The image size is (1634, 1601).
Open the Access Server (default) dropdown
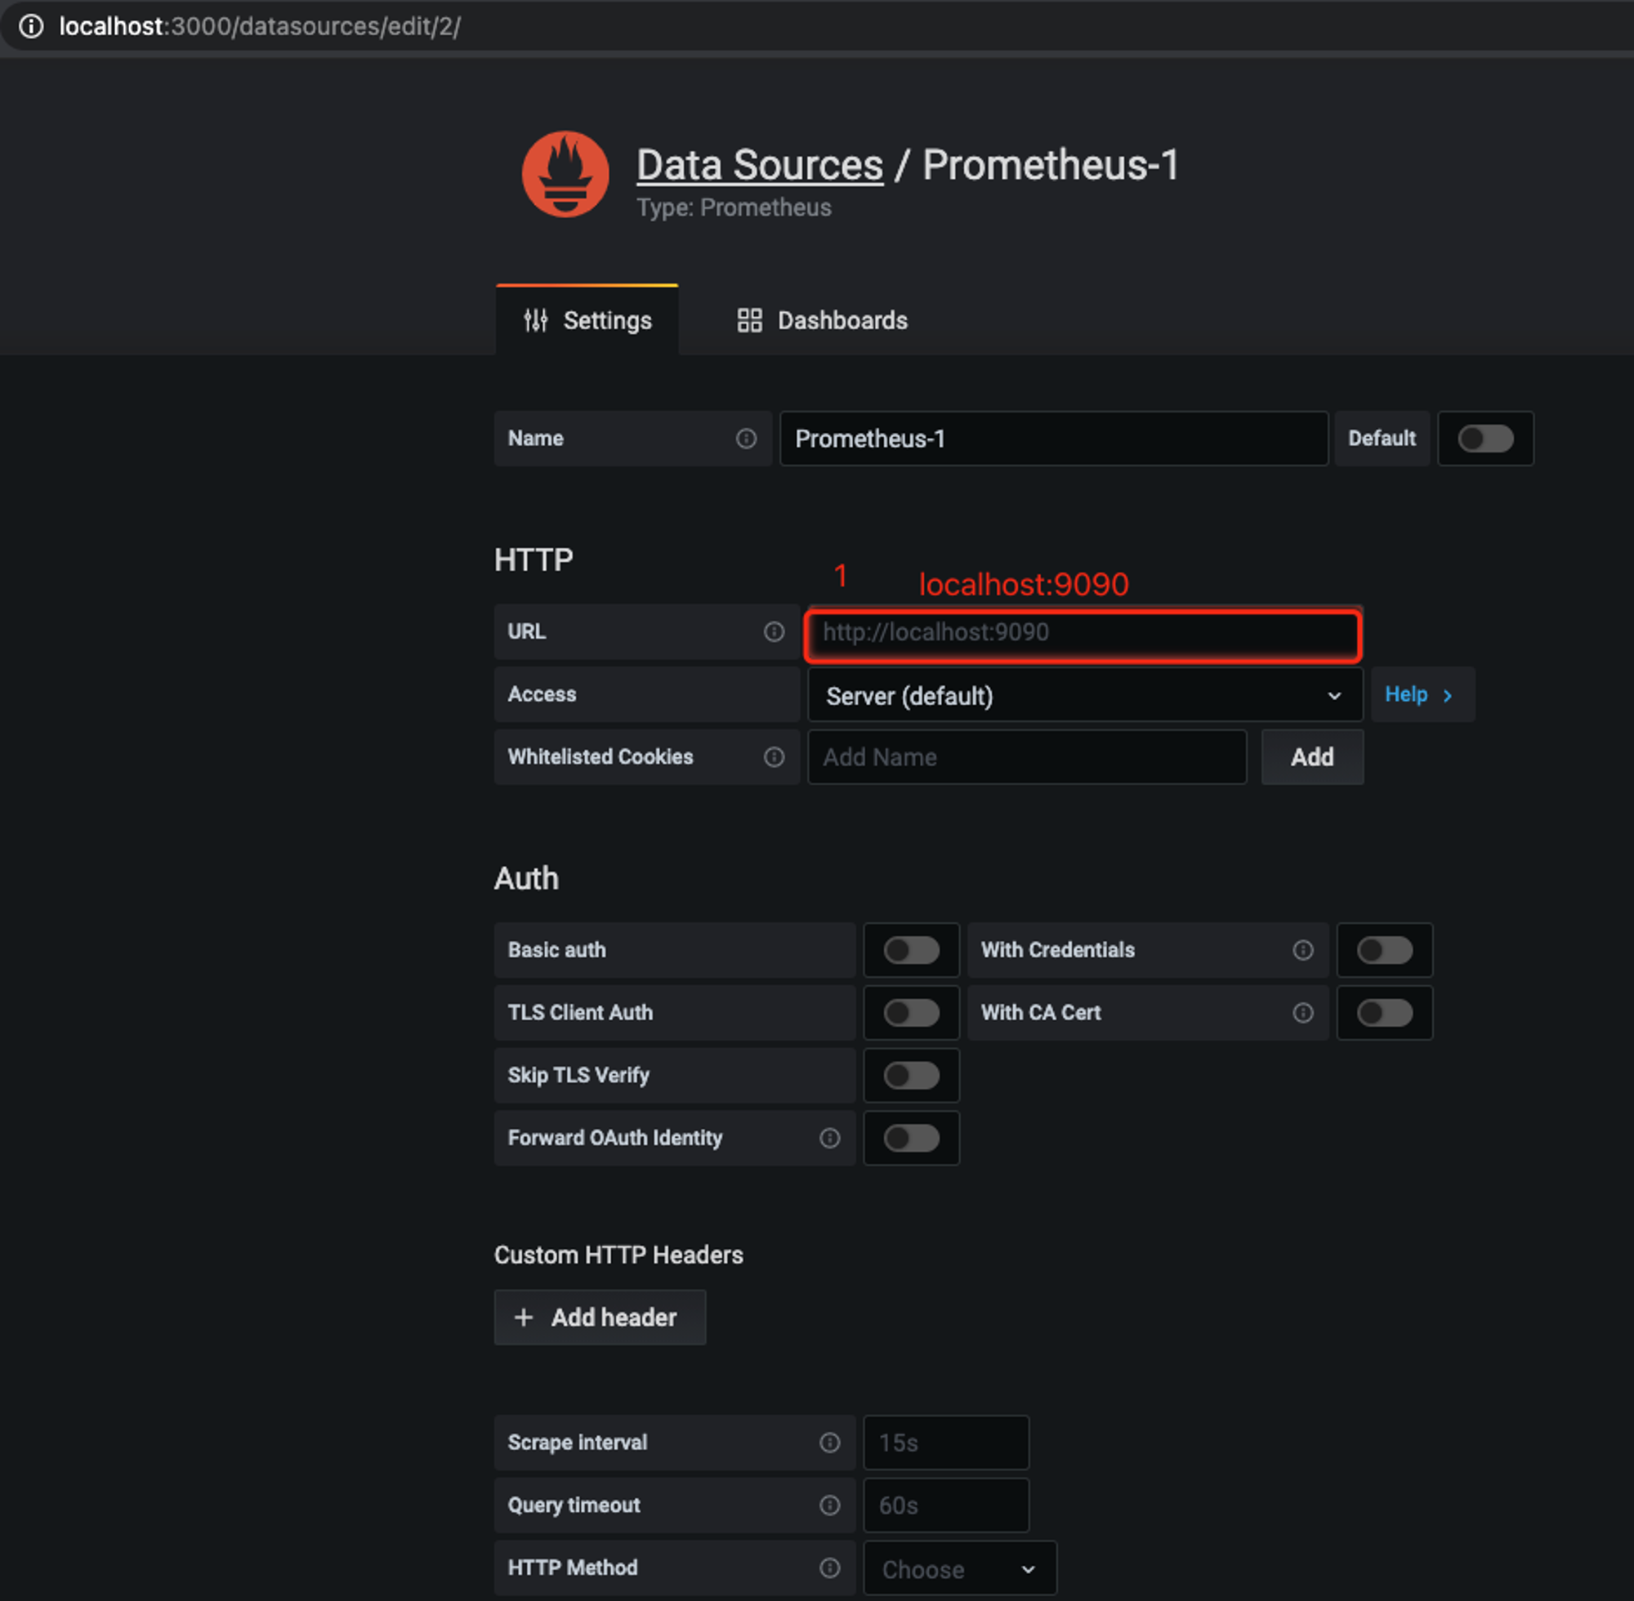pos(1085,695)
